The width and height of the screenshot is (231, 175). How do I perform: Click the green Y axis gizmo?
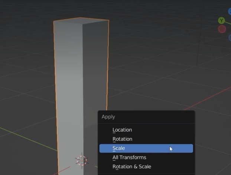click(x=221, y=21)
